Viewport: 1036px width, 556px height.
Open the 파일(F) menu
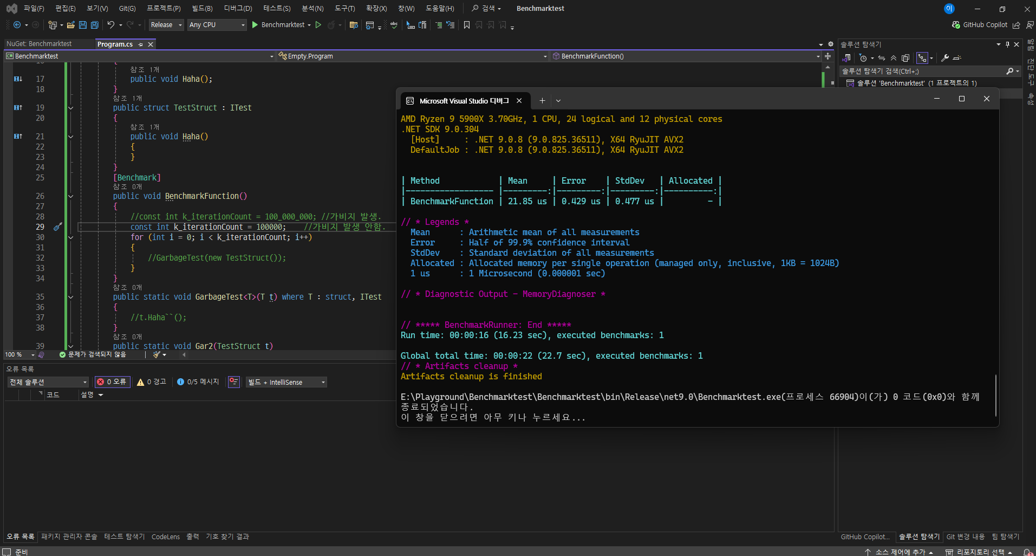[34, 9]
